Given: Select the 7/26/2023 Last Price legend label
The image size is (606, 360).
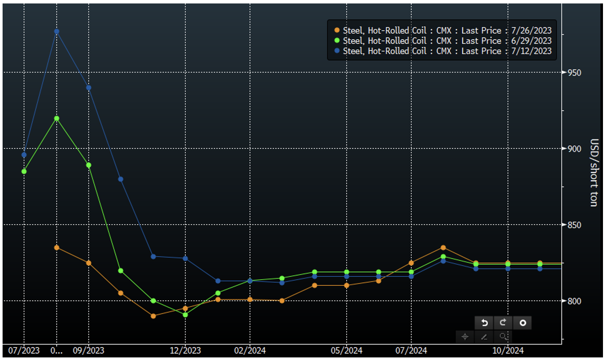Looking at the screenshot, I should point(447,30).
